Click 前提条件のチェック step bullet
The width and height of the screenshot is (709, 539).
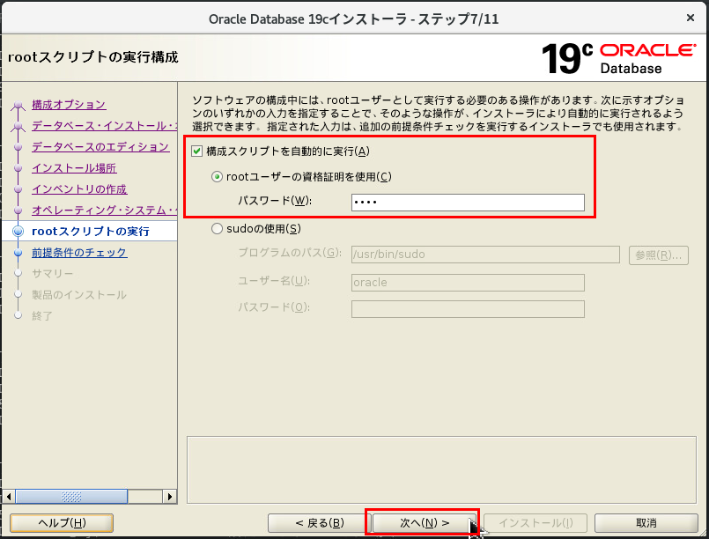tap(18, 253)
